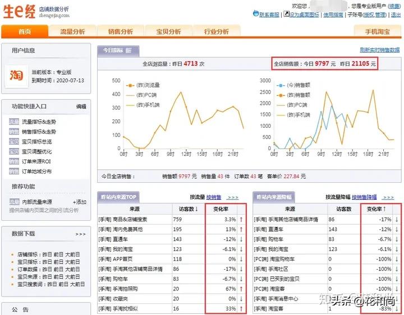This screenshot has width=404, height=315.
Task: Click icon next to 宝贝调整优化
Action: pos(14,151)
